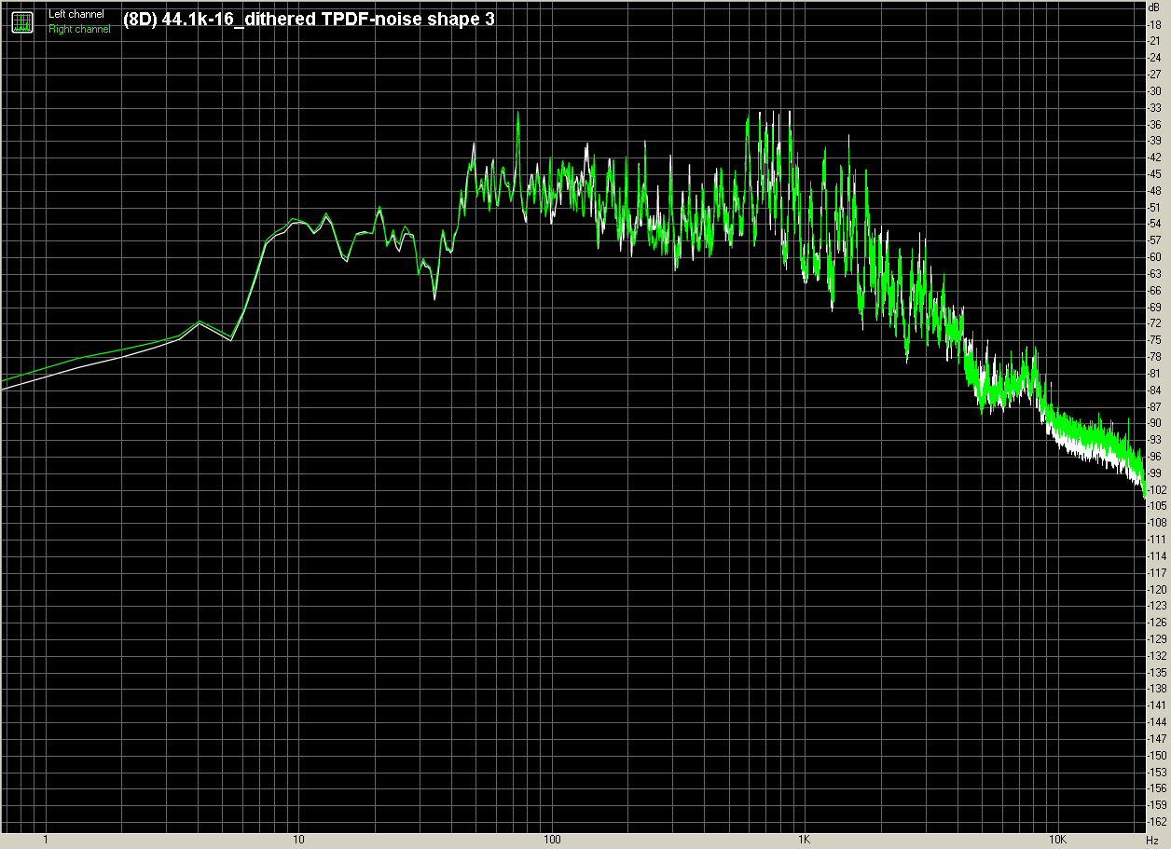
Task: Click the "1" tick on the frequency axis
Action: (46, 842)
